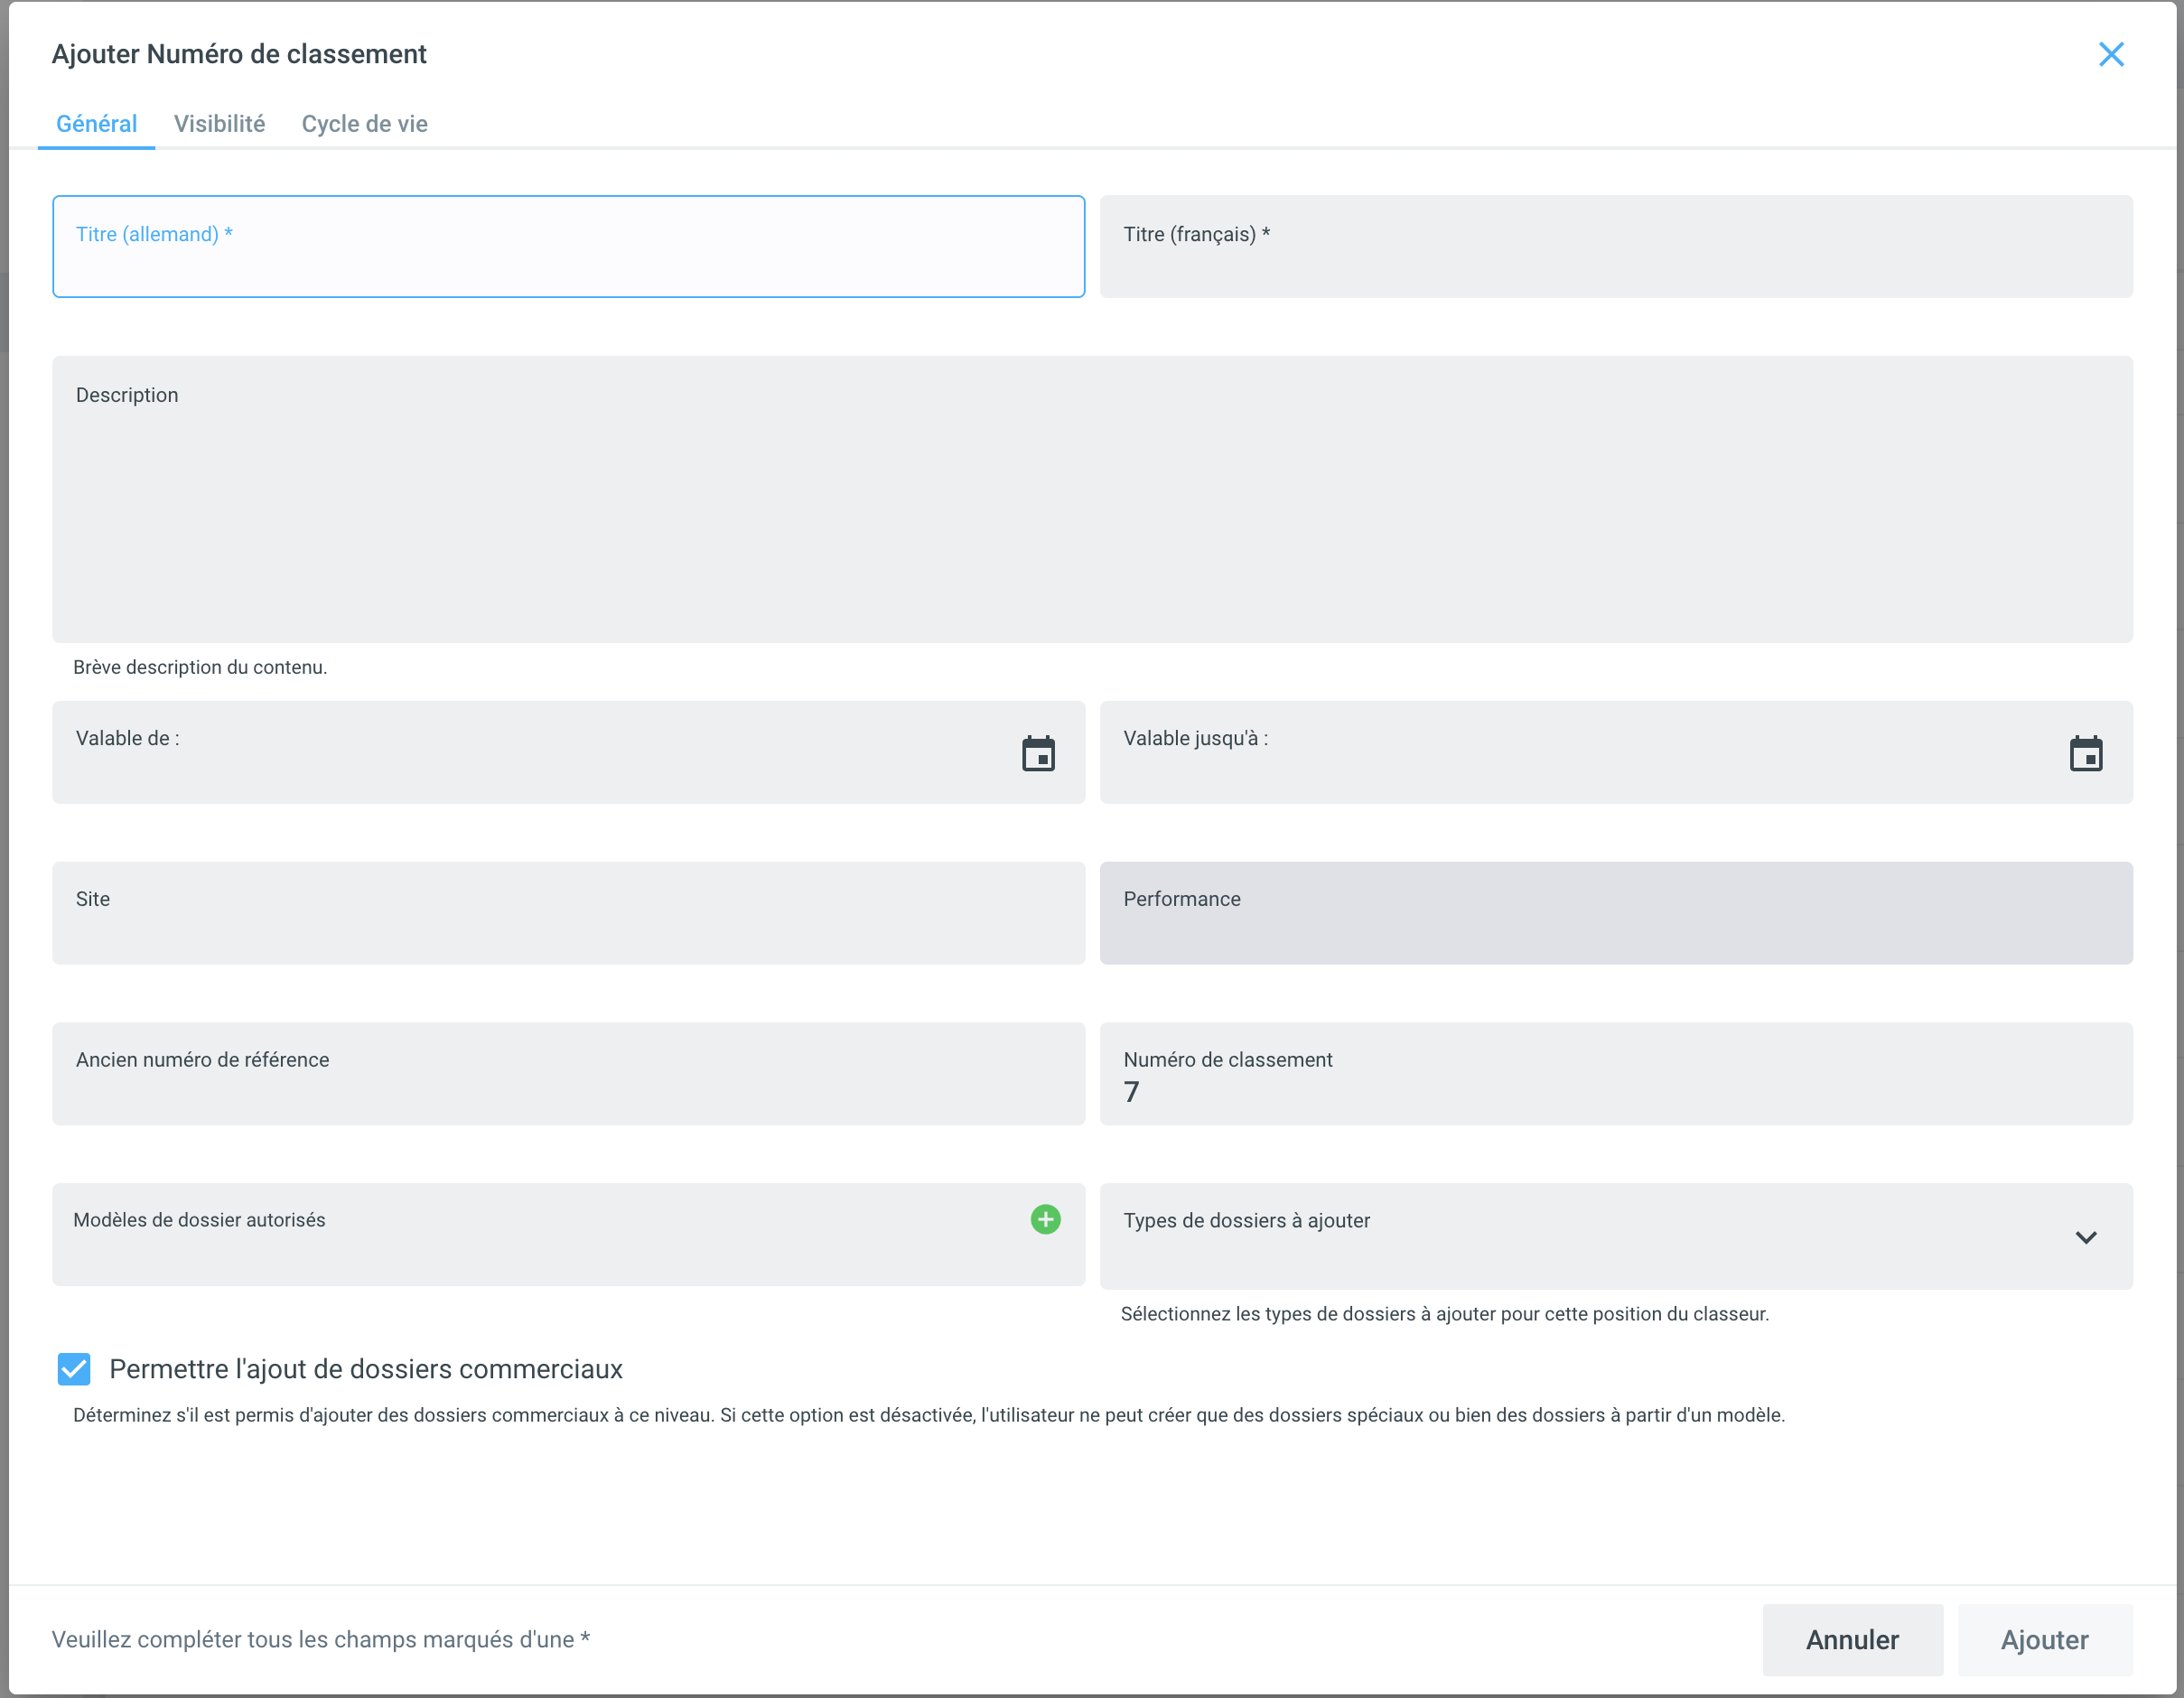This screenshot has width=2184, height=1698.
Task: Edit the Numéro de classement value
Action: click(x=1615, y=1091)
